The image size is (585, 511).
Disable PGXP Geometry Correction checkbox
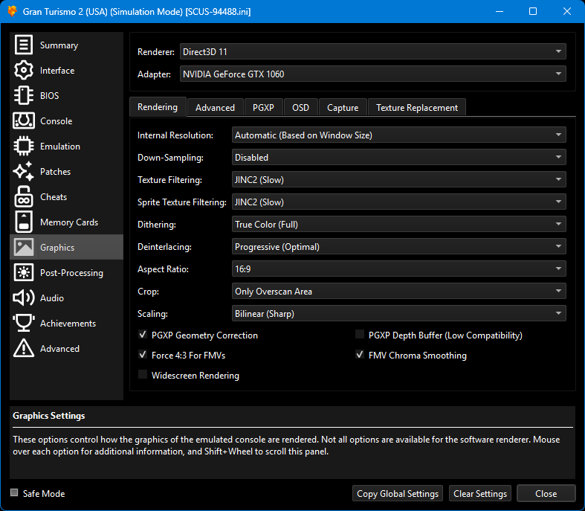point(143,335)
